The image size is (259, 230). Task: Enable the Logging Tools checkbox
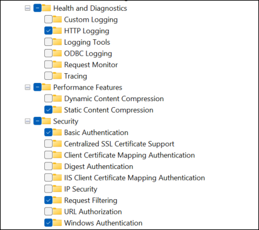click(x=48, y=42)
